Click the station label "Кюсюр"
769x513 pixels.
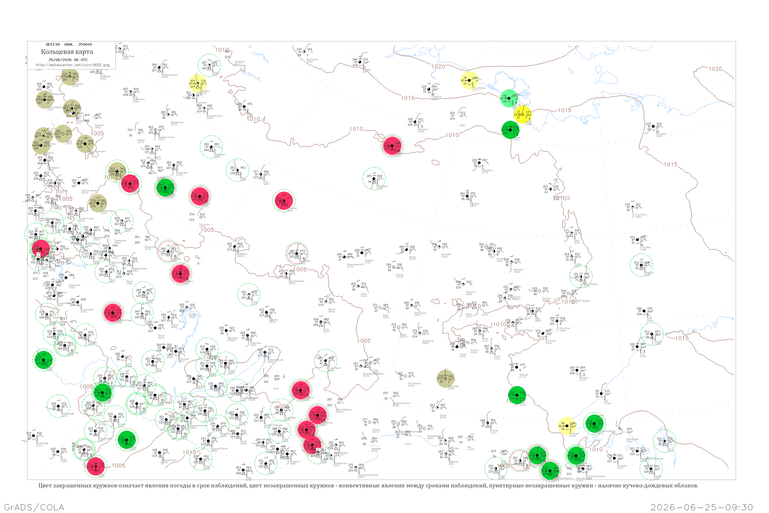pos(517,137)
